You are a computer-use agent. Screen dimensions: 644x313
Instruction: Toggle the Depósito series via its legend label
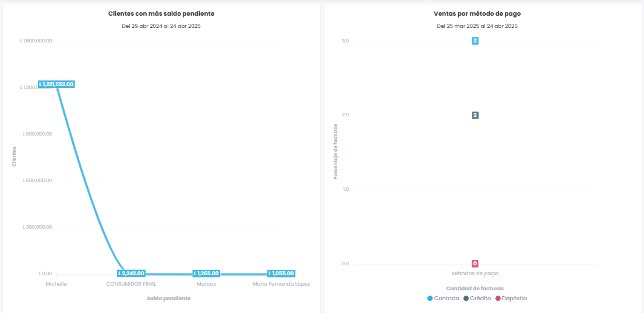tap(514, 298)
